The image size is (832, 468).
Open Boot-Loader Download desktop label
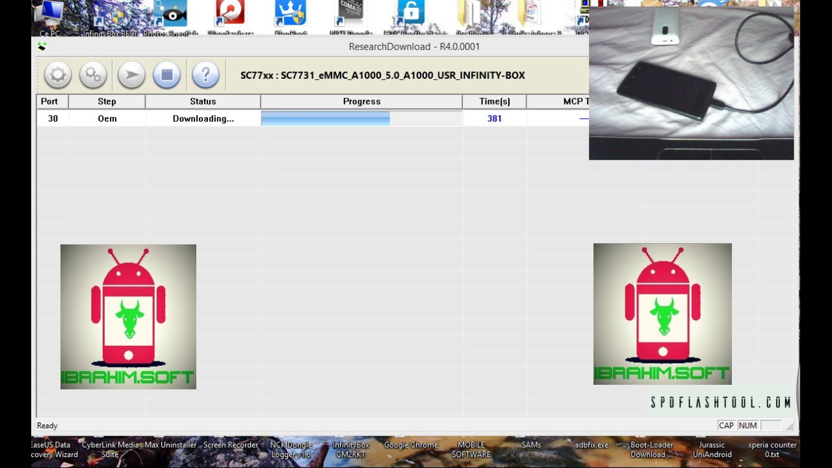pyautogui.click(x=651, y=450)
